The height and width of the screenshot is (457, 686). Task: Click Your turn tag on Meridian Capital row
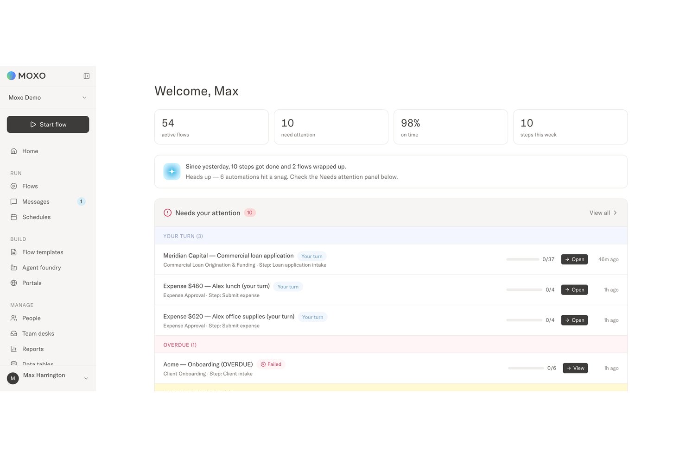pos(312,256)
